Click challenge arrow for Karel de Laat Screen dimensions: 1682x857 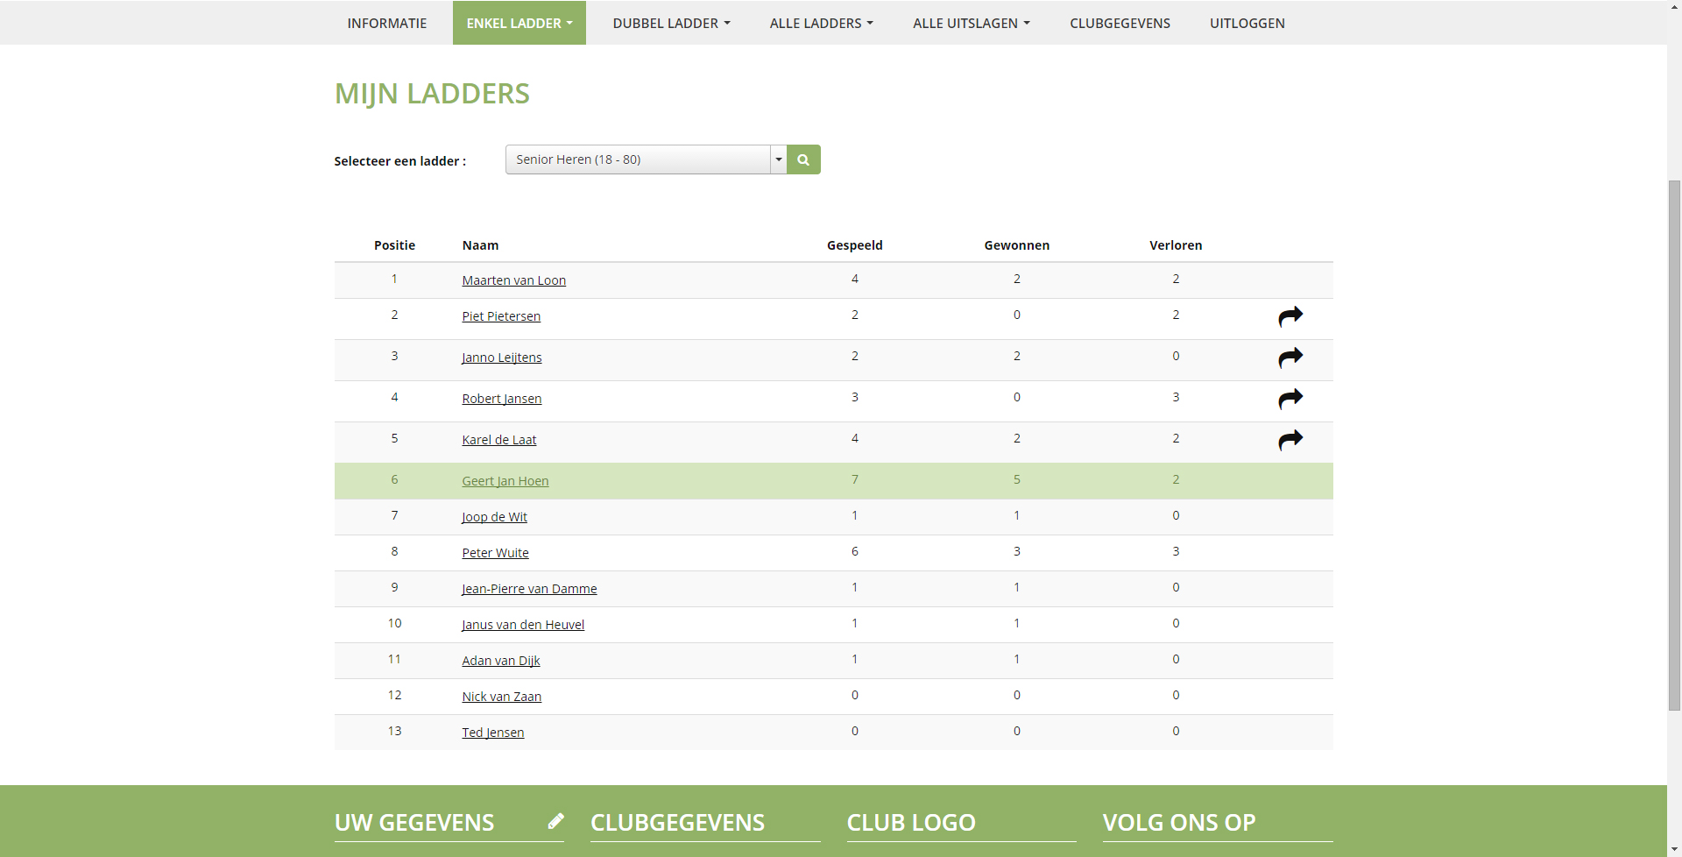1290,440
